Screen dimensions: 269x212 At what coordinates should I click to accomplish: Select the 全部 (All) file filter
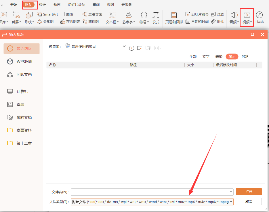pyautogui.click(x=193, y=57)
